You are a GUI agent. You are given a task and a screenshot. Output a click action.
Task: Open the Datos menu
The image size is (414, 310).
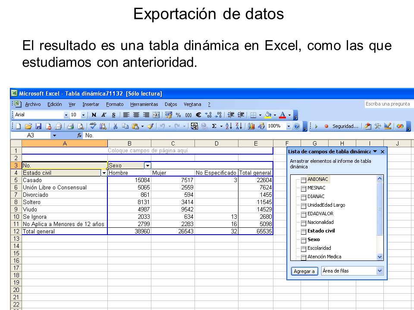171,104
